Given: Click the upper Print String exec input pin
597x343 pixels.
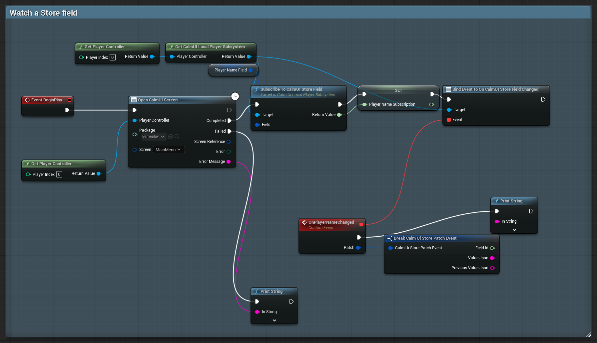Looking at the screenshot, I should (x=497, y=211).
